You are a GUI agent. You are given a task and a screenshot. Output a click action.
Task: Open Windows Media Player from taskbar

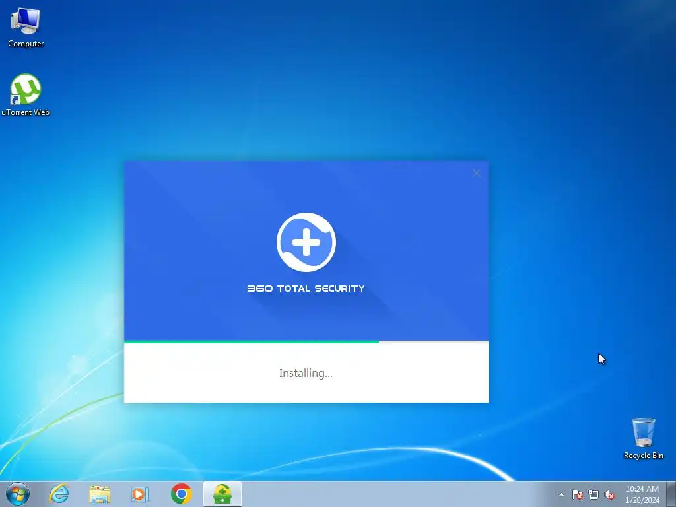coord(140,494)
